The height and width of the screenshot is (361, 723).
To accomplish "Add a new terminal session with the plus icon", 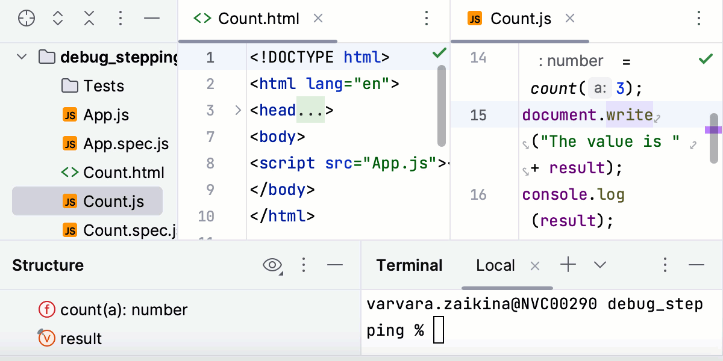I will (x=568, y=265).
